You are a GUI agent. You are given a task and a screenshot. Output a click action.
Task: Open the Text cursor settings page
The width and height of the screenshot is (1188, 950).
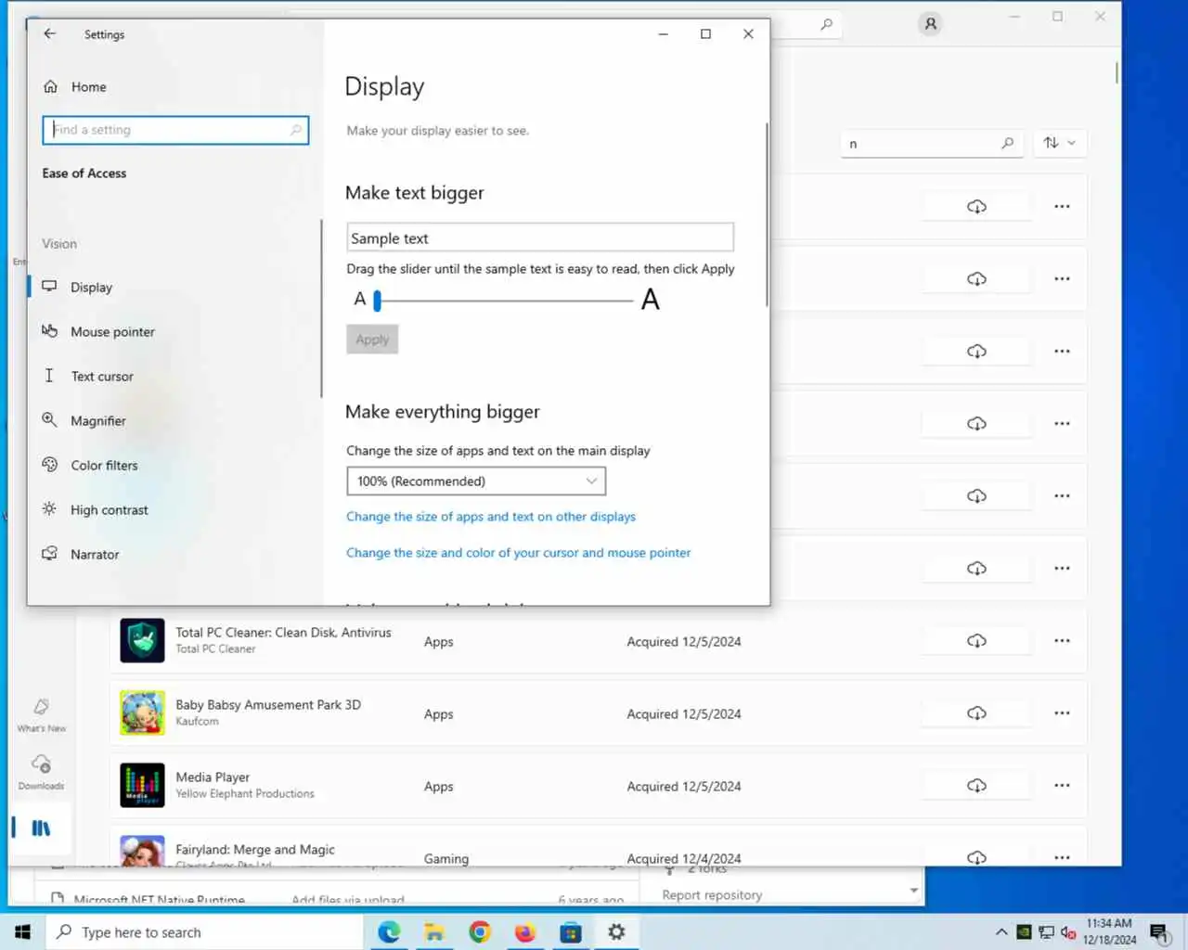102,377
